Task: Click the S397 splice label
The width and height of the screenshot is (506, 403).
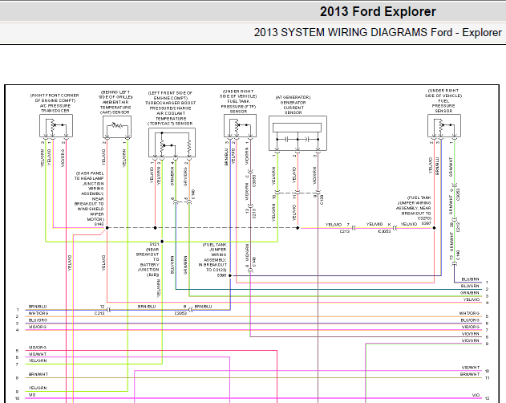Action: coord(427,224)
